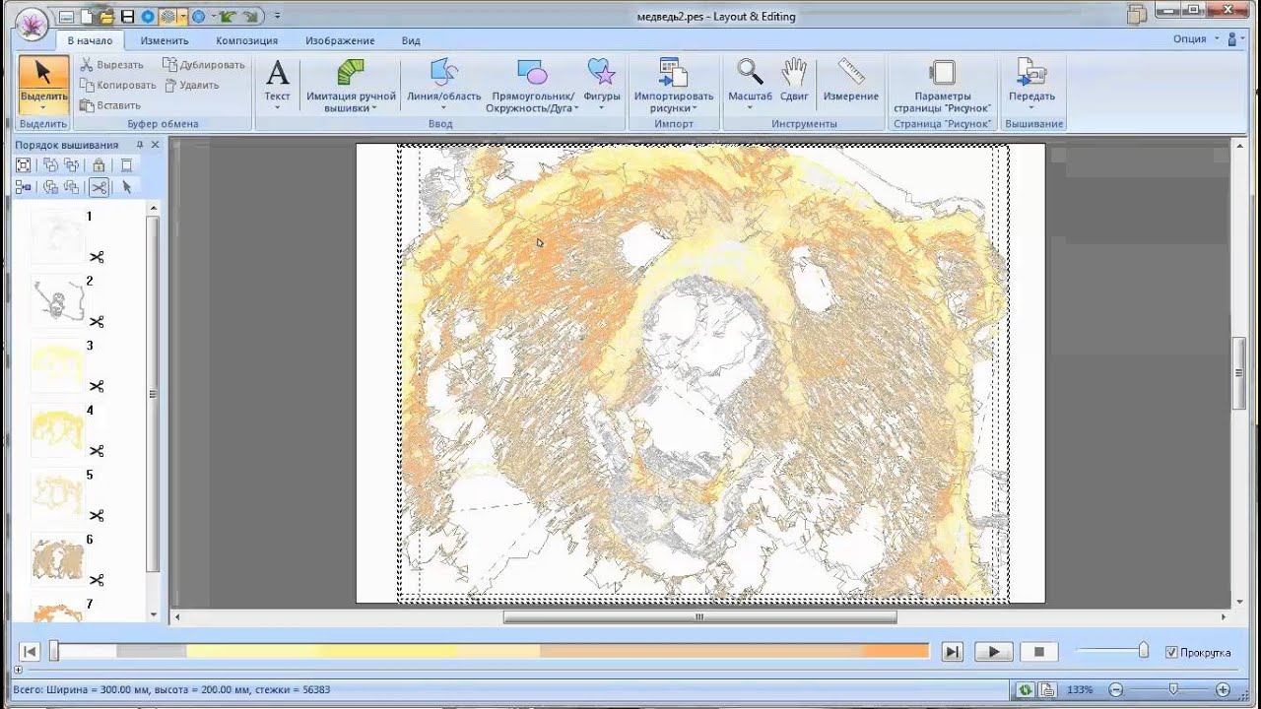Click the Open folder icon in quick access toolbar

click(107, 17)
